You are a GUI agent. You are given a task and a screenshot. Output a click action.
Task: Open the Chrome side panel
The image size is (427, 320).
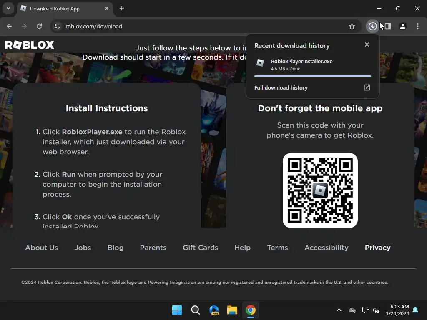pos(388,26)
